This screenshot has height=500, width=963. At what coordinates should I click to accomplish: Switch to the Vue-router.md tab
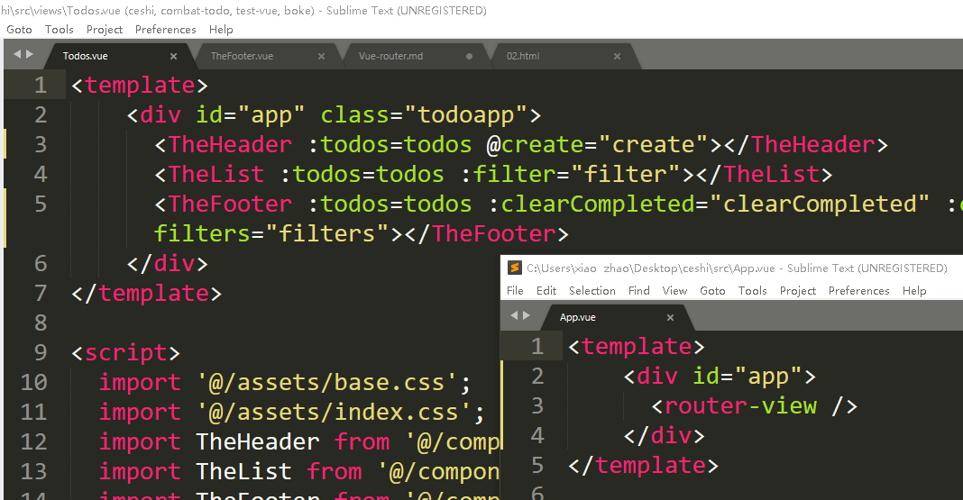(x=390, y=56)
